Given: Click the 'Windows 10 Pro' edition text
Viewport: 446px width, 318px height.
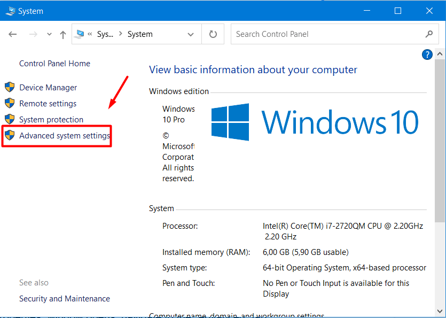Looking at the screenshot, I should tap(178, 114).
